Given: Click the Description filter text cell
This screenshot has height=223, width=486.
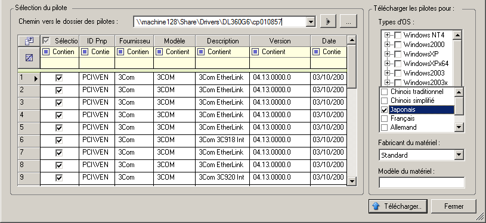Looking at the screenshot, I should pos(222,63).
